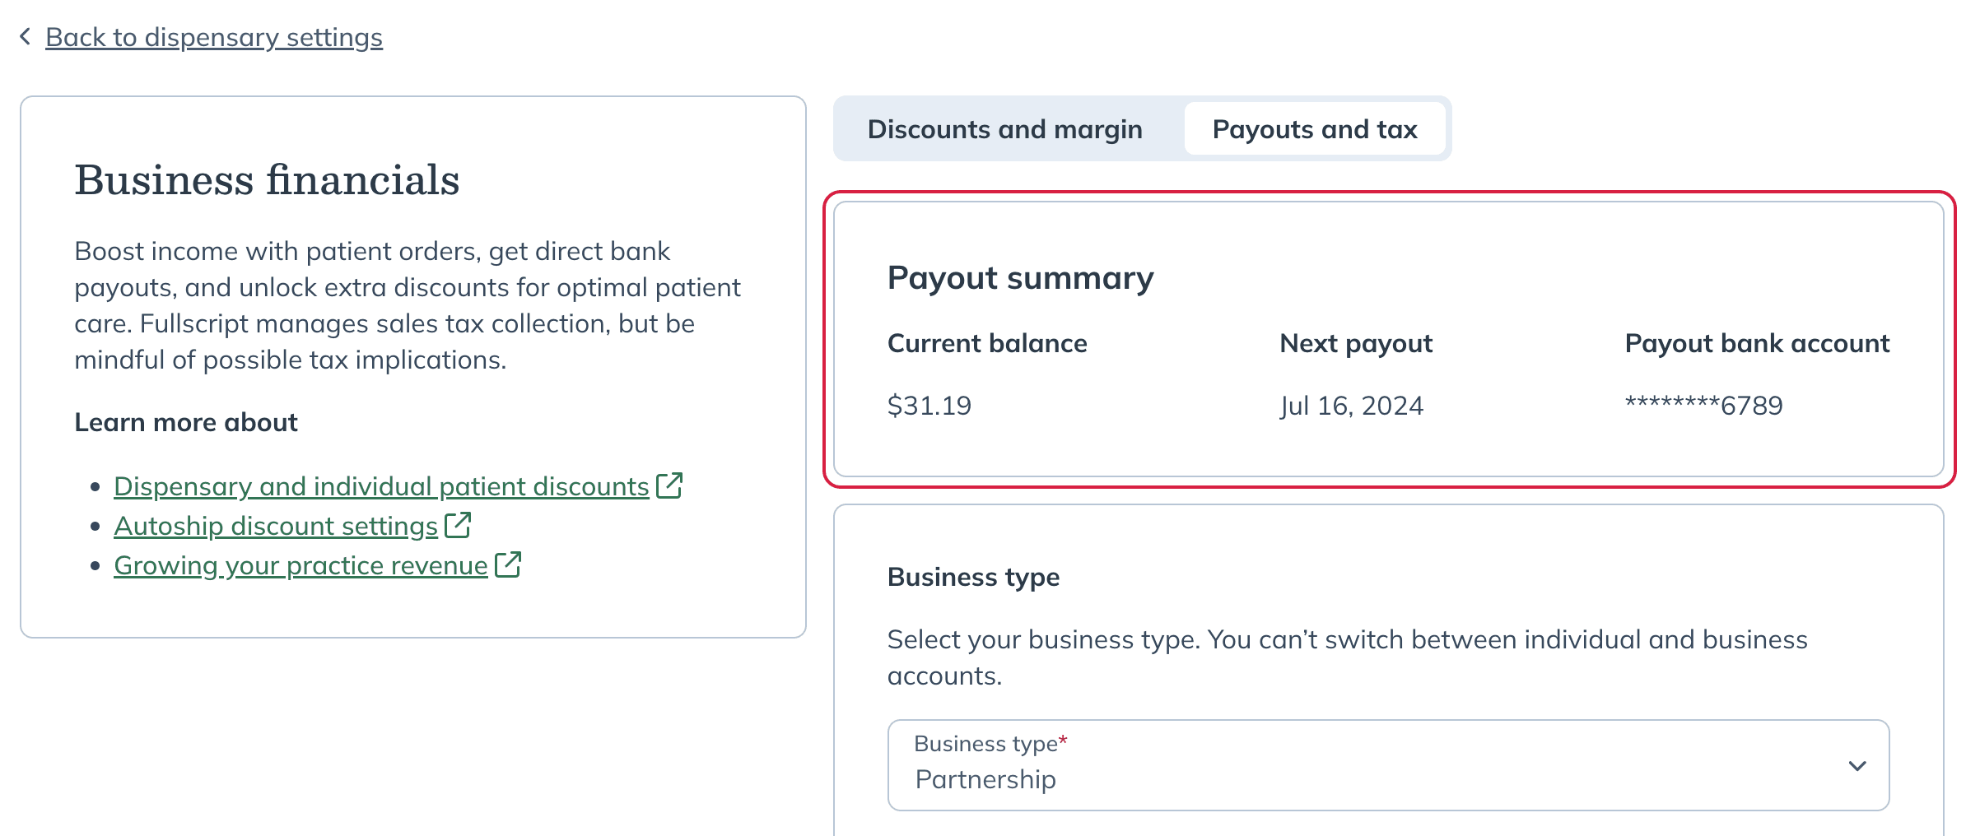The image size is (1966, 836).
Task: Open Growing your practice revenue link
Action: 300,565
